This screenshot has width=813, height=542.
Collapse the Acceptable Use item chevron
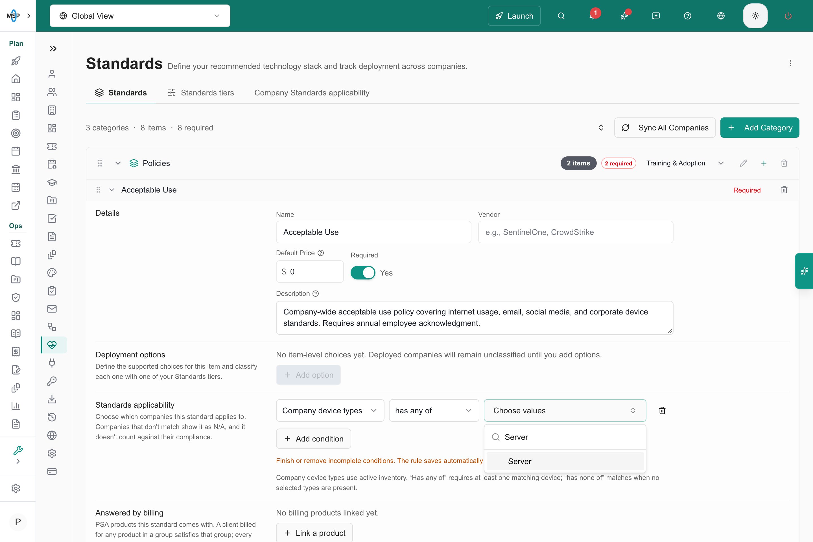(112, 190)
